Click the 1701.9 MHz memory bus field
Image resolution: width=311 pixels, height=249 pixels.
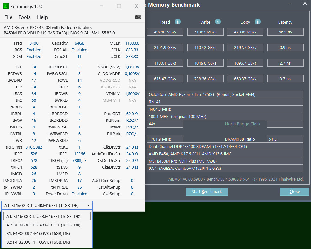tap(165, 139)
